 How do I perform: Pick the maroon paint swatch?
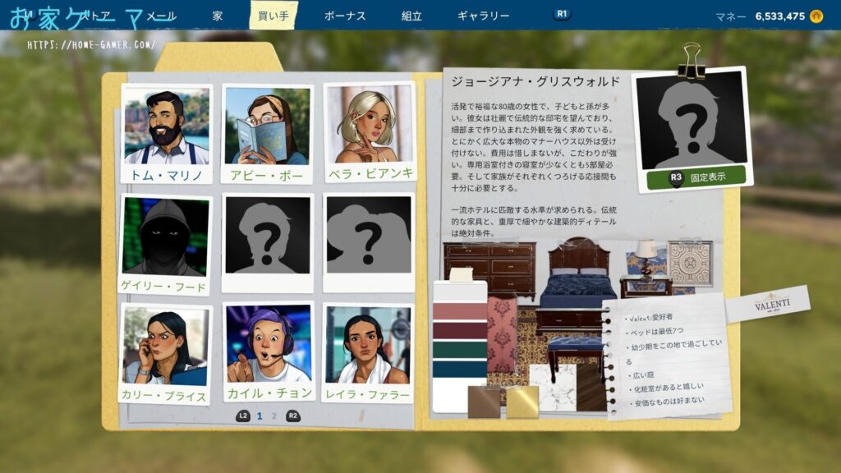460,330
